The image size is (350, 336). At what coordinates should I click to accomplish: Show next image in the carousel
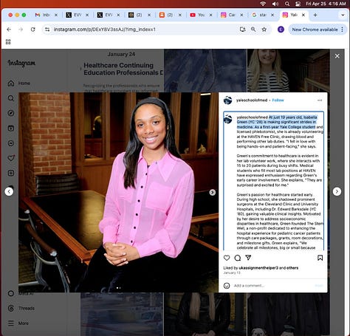(x=213, y=192)
